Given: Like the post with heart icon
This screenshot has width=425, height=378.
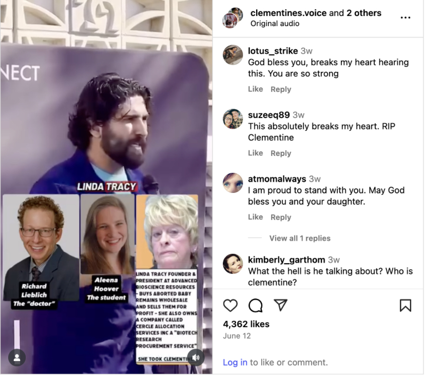Looking at the screenshot, I should 230,306.
